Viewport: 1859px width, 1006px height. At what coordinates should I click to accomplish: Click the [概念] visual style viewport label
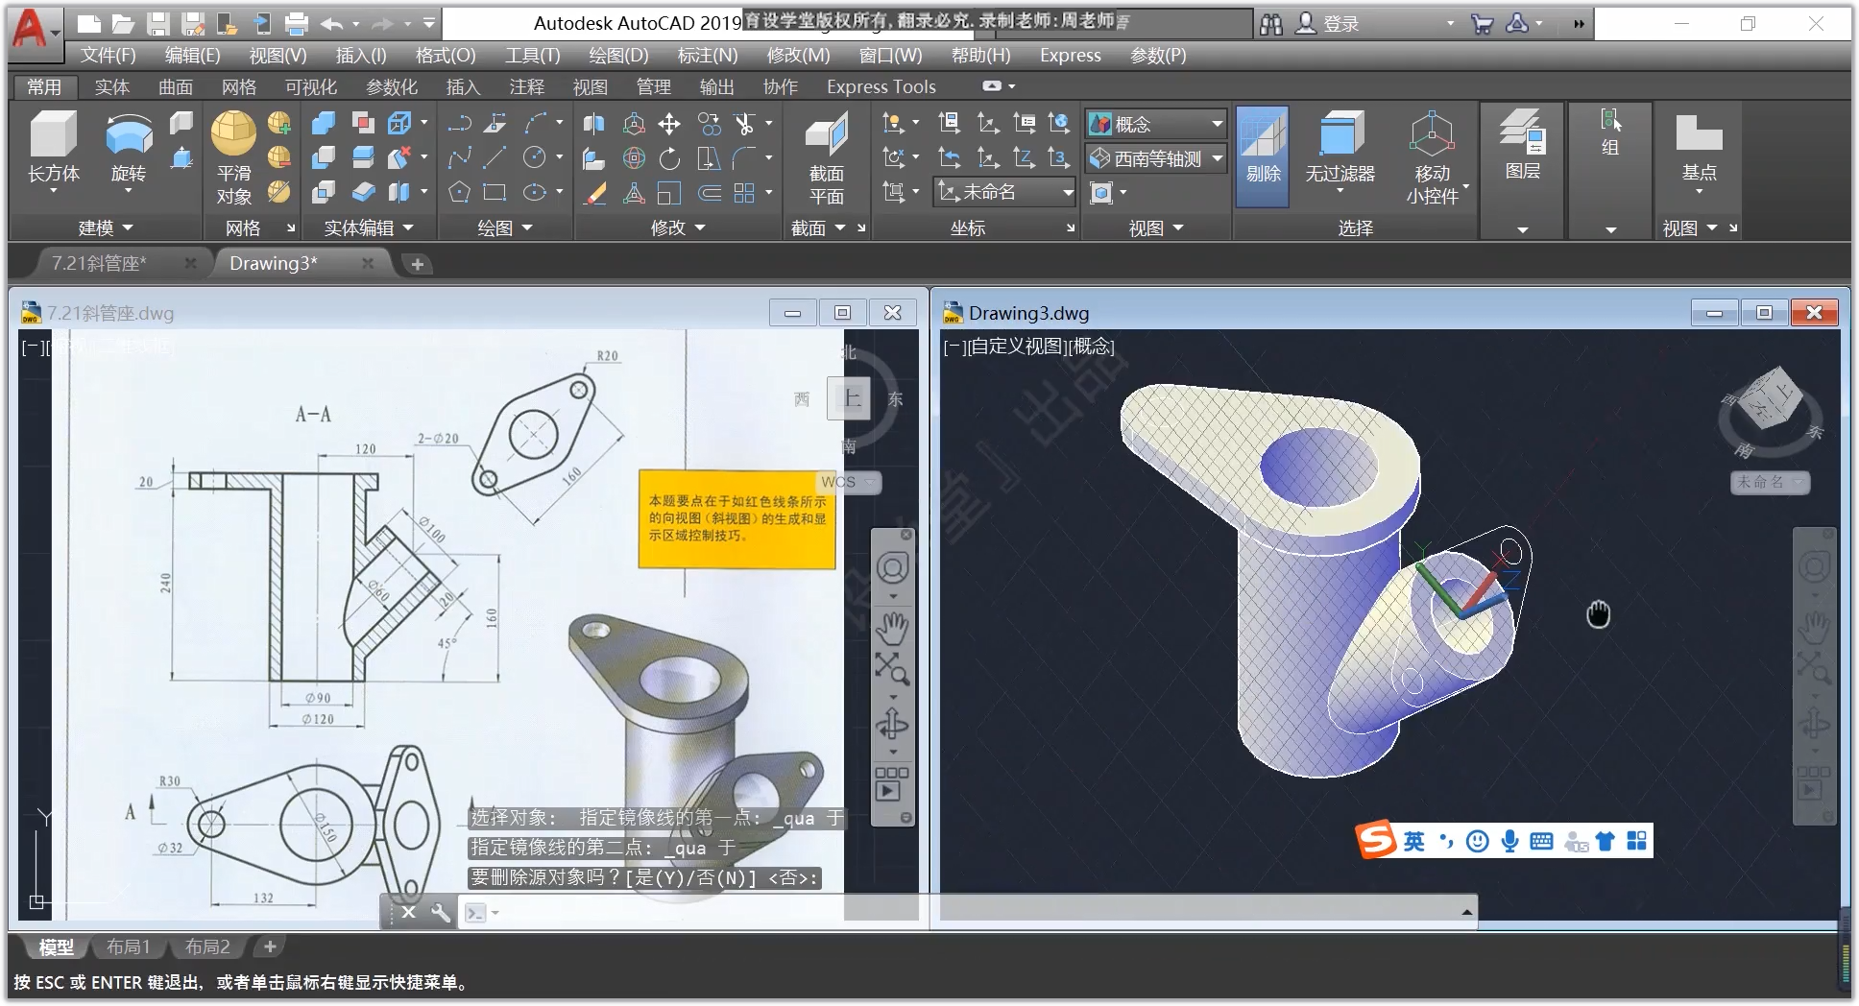point(1091,346)
